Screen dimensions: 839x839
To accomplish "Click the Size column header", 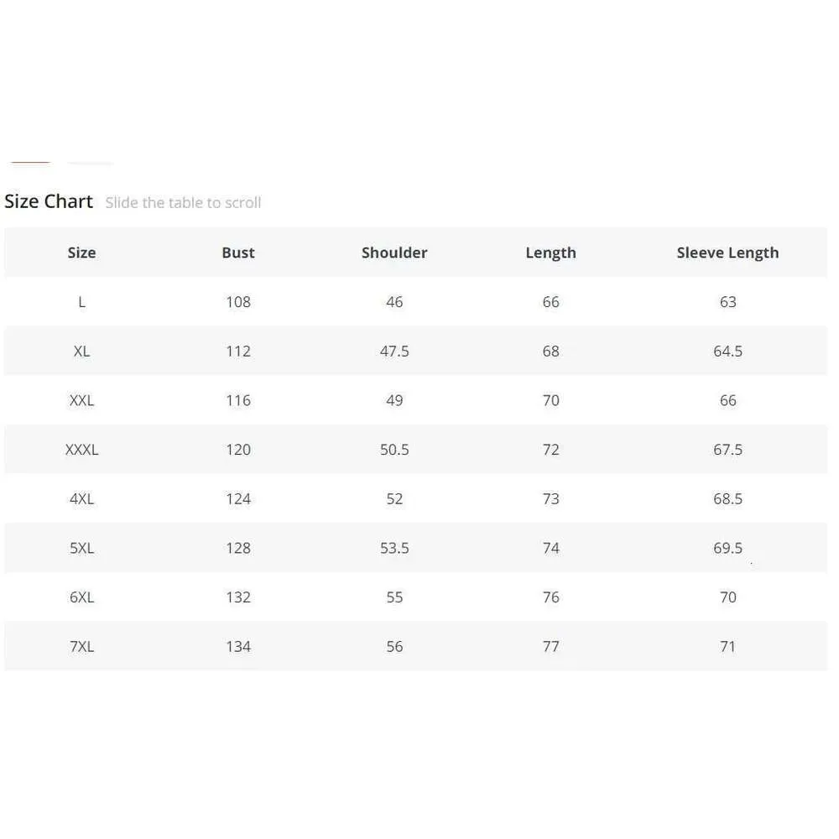I will point(82,253).
